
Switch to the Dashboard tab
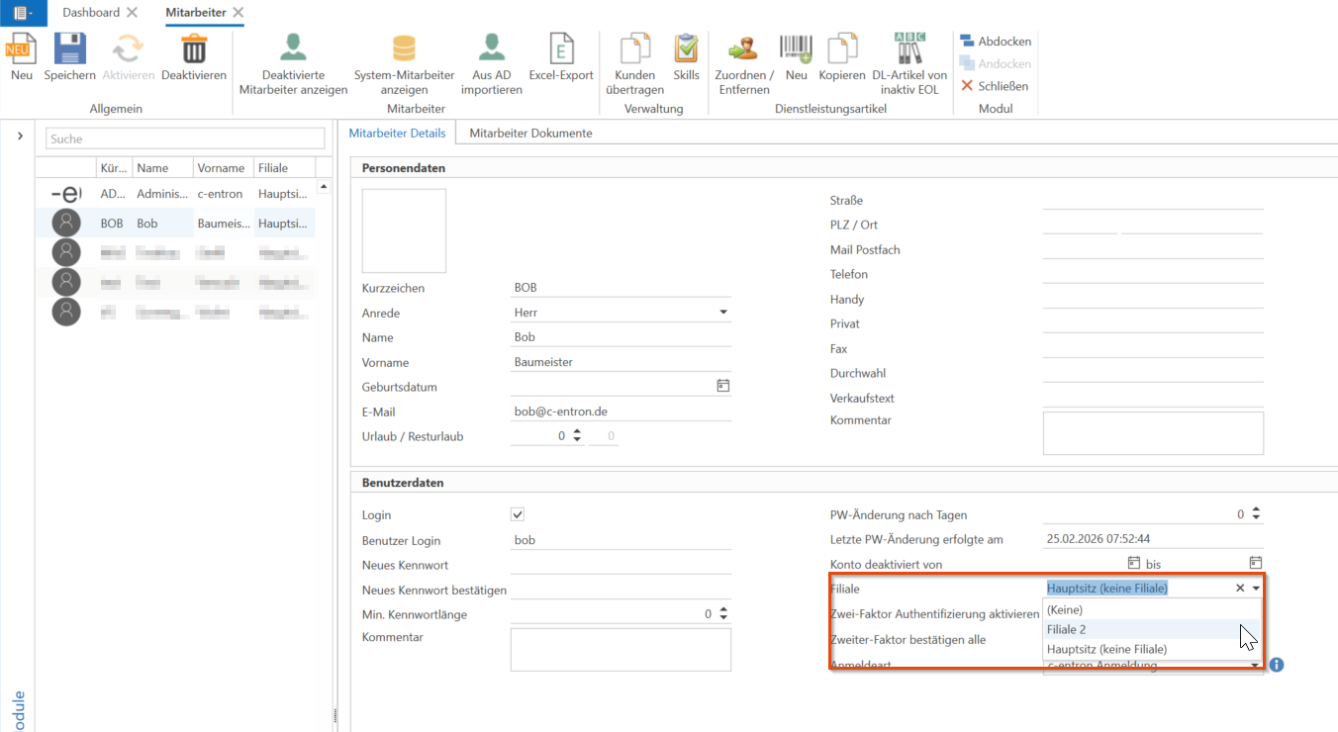(91, 13)
